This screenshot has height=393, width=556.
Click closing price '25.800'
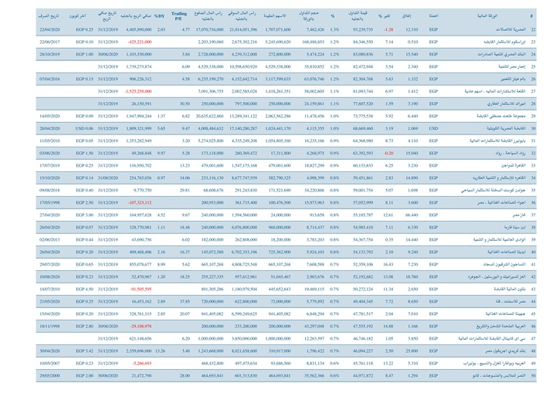(412, 351)
